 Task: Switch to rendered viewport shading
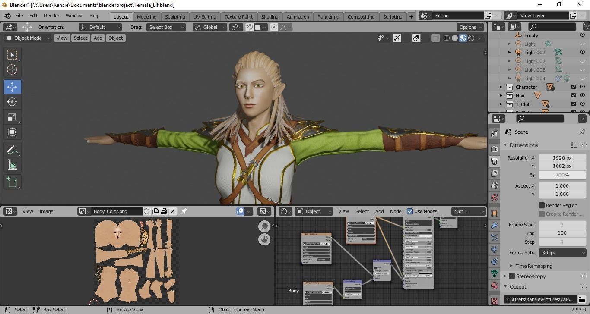[471, 38]
